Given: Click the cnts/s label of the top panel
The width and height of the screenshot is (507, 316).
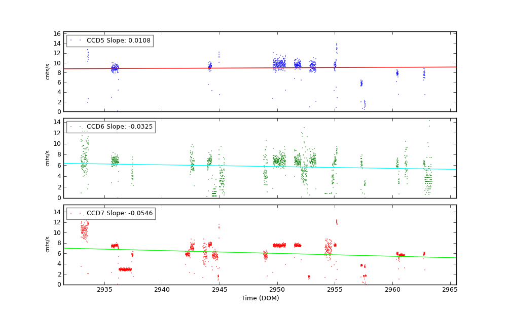Looking at the screenshot, I should point(48,71).
